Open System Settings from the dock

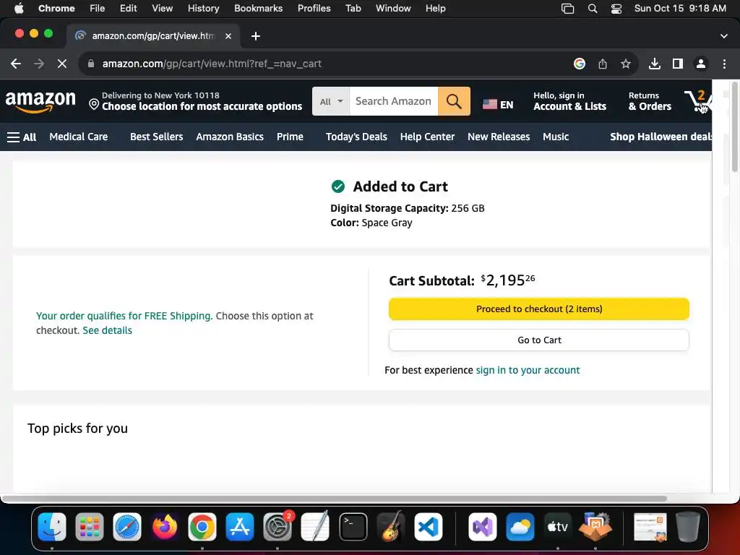tap(277, 527)
